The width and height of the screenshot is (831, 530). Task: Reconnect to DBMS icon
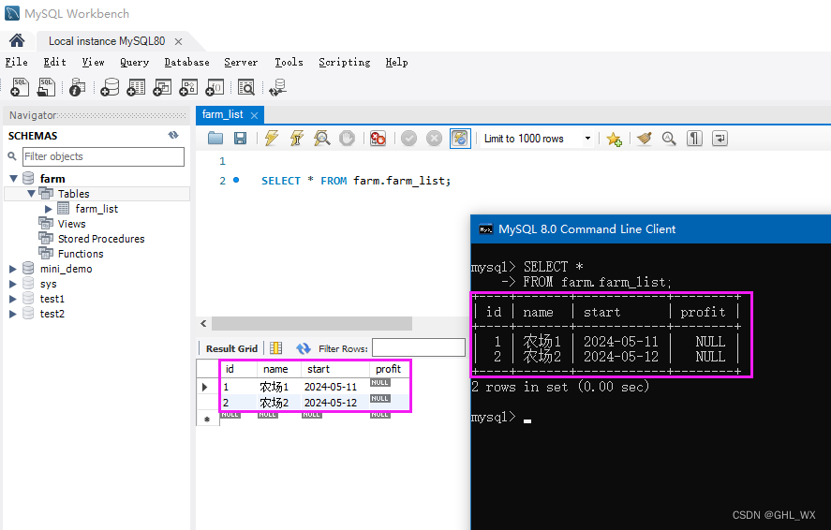coord(277,87)
